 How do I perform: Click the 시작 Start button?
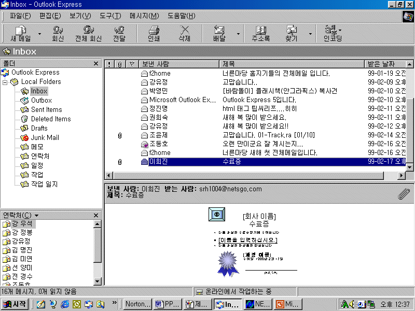[x=15, y=304]
